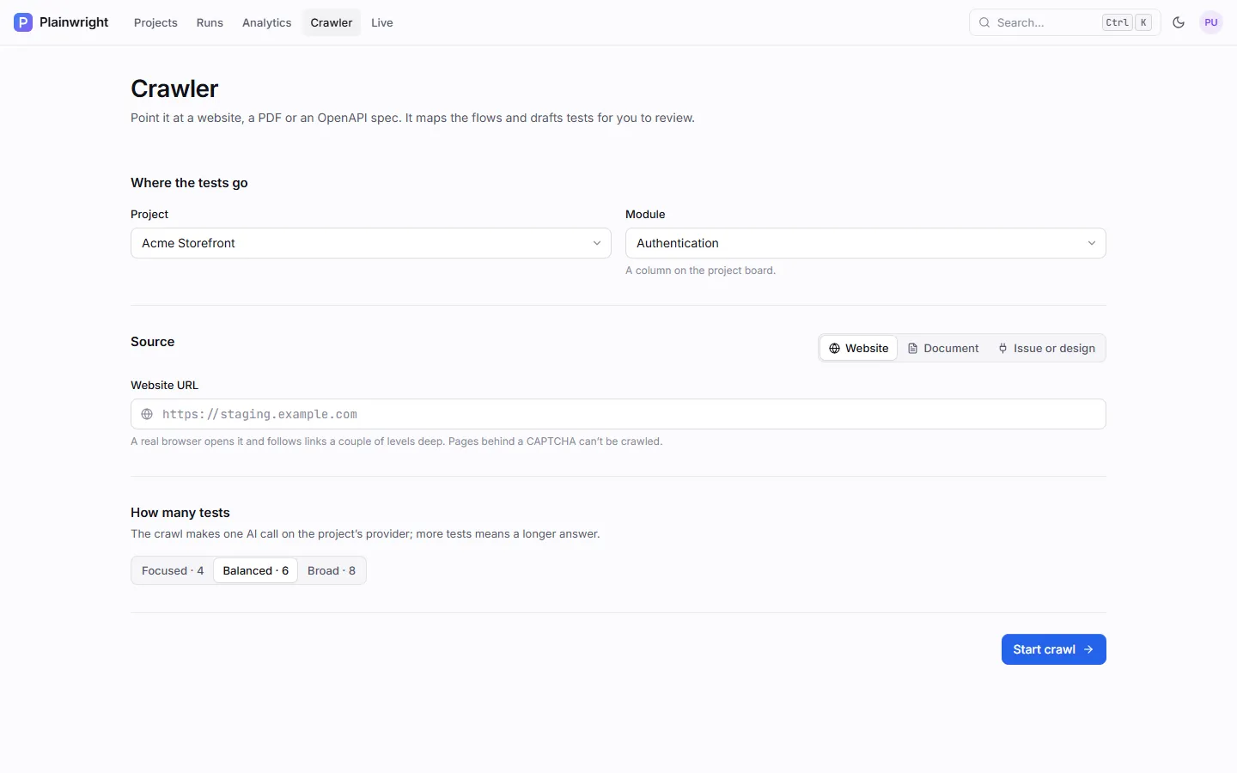The width and height of the screenshot is (1237, 773).
Task: Click the search magnifier icon
Action: [984, 22]
